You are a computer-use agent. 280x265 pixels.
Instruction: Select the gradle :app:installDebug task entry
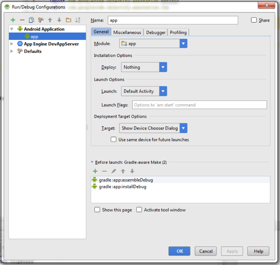(123, 187)
